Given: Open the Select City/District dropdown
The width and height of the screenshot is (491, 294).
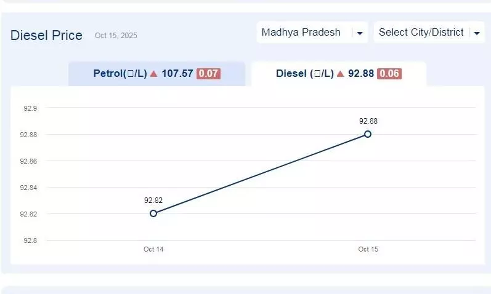Looking at the screenshot, I should point(421,33).
